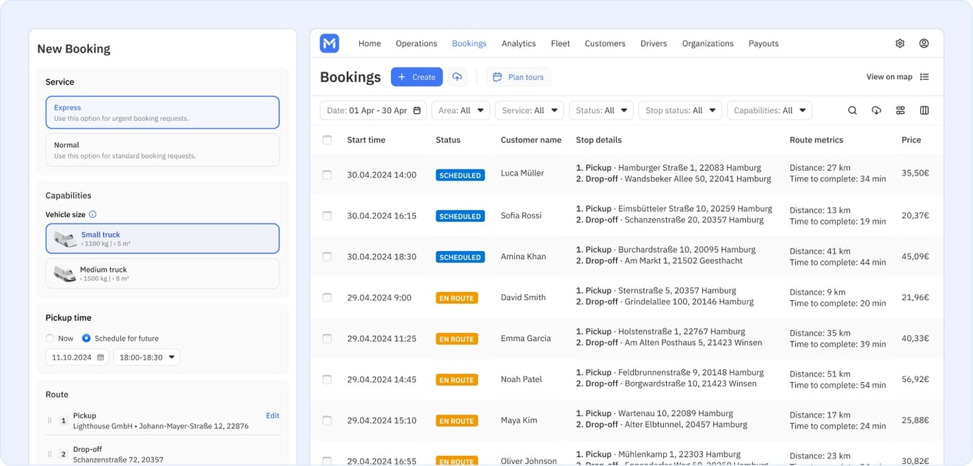Open the Area filter dropdown
Screen dimensions: 973x466
click(x=461, y=110)
